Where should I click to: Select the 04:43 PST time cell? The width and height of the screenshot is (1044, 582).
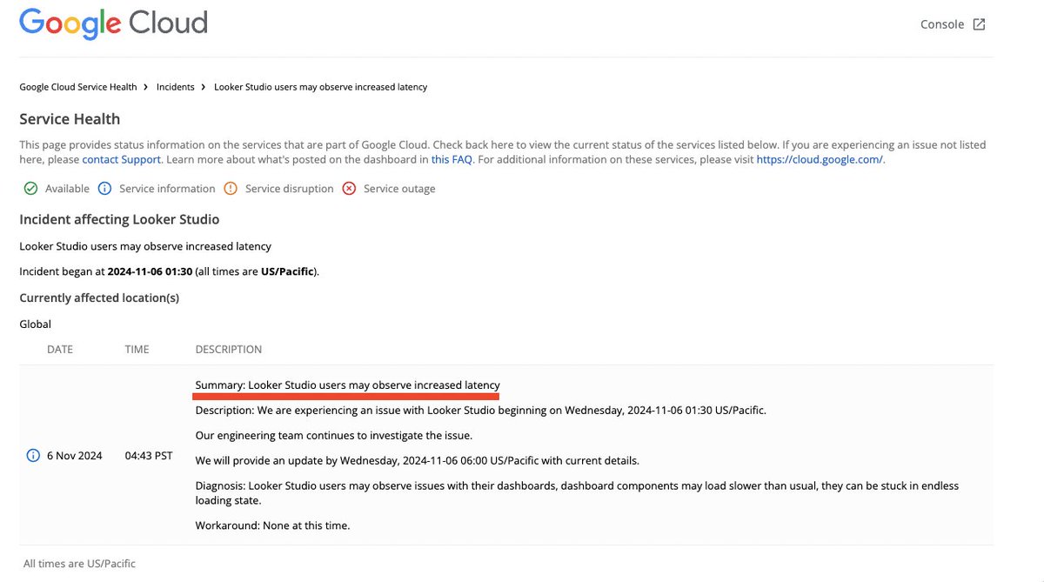point(149,456)
